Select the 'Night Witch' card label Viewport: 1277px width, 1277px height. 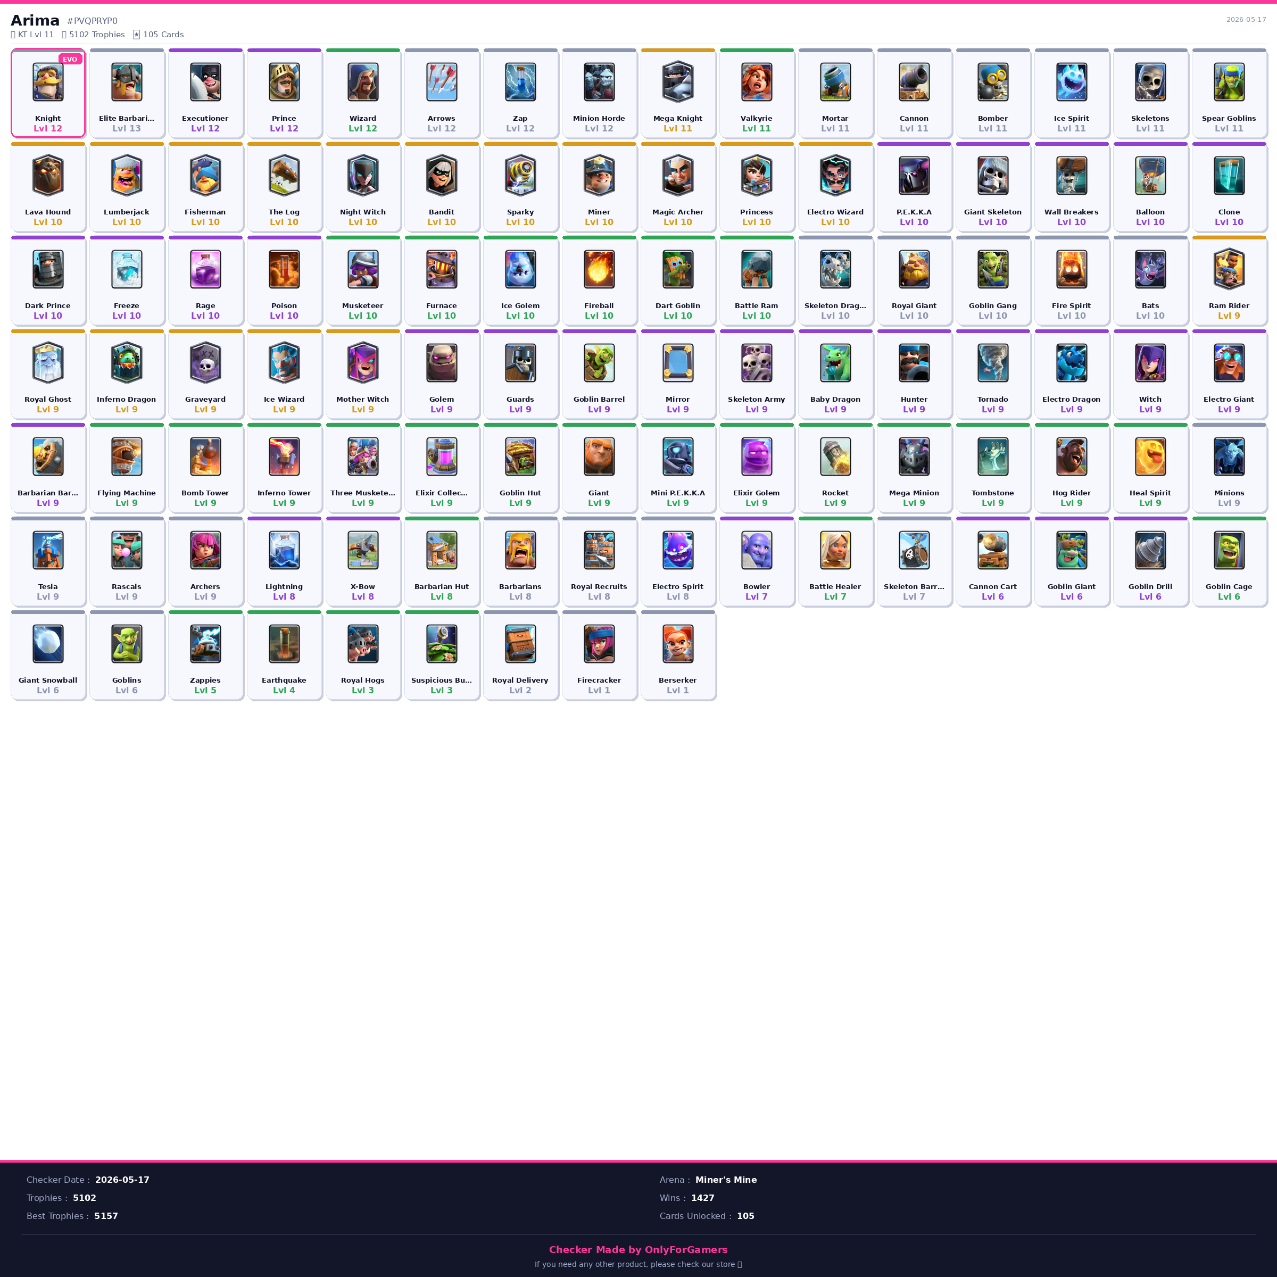tap(363, 212)
